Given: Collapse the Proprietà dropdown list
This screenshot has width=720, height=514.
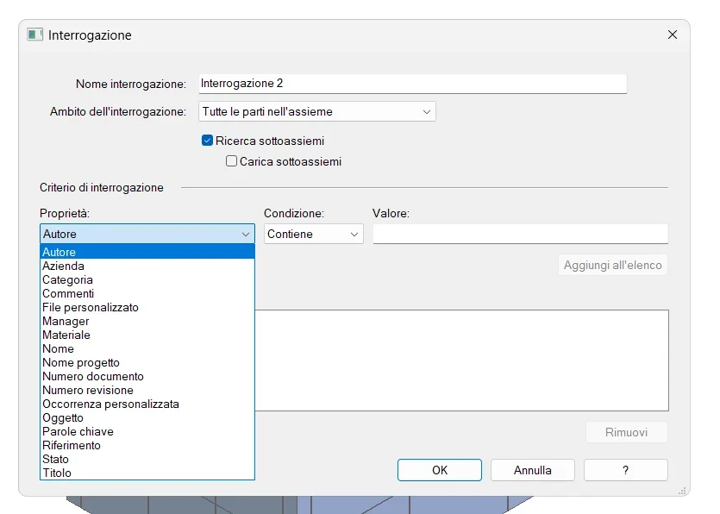Looking at the screenshot, I should click(x=245, y=234).
